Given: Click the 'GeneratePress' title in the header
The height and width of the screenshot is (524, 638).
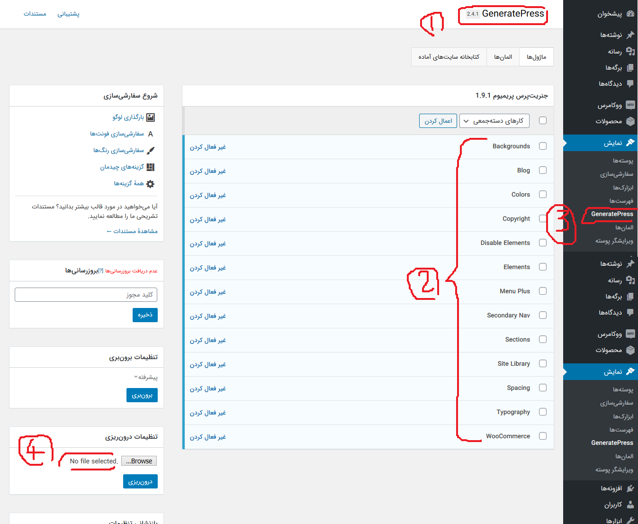Looking at the screenshot, I should click(513, 14).
